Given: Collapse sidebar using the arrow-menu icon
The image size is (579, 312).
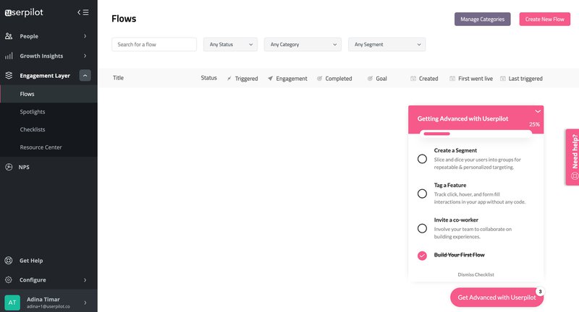Looking at the screenshot, I should point(83,12).
